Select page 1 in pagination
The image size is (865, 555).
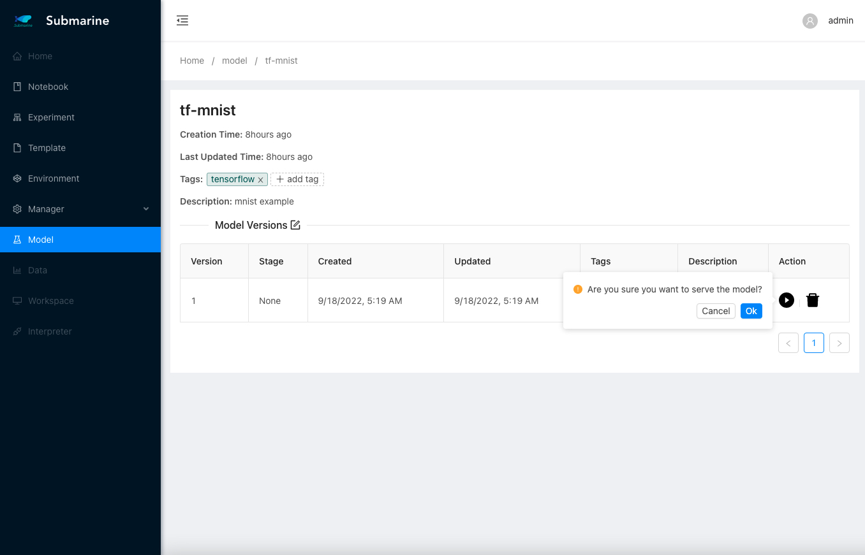813,343
